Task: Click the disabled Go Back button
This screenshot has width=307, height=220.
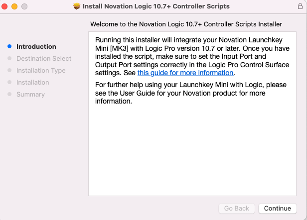Action: [x=237, y=209]
